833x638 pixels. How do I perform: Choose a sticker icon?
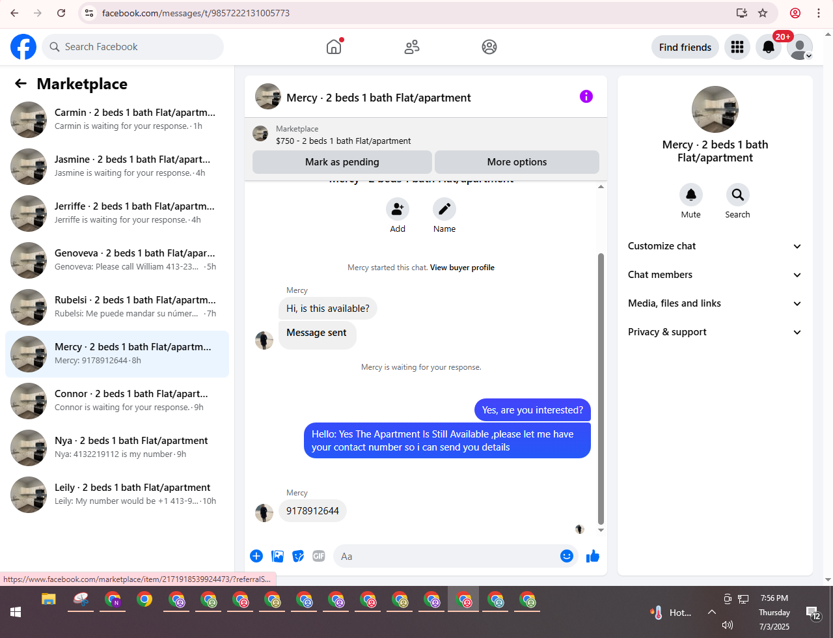[x=298, y=556]
